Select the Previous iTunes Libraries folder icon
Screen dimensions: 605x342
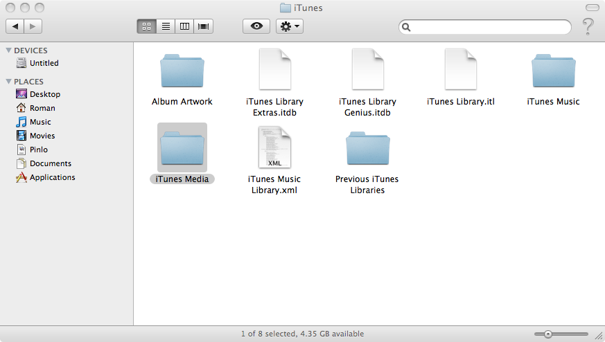tap(368, 148)
